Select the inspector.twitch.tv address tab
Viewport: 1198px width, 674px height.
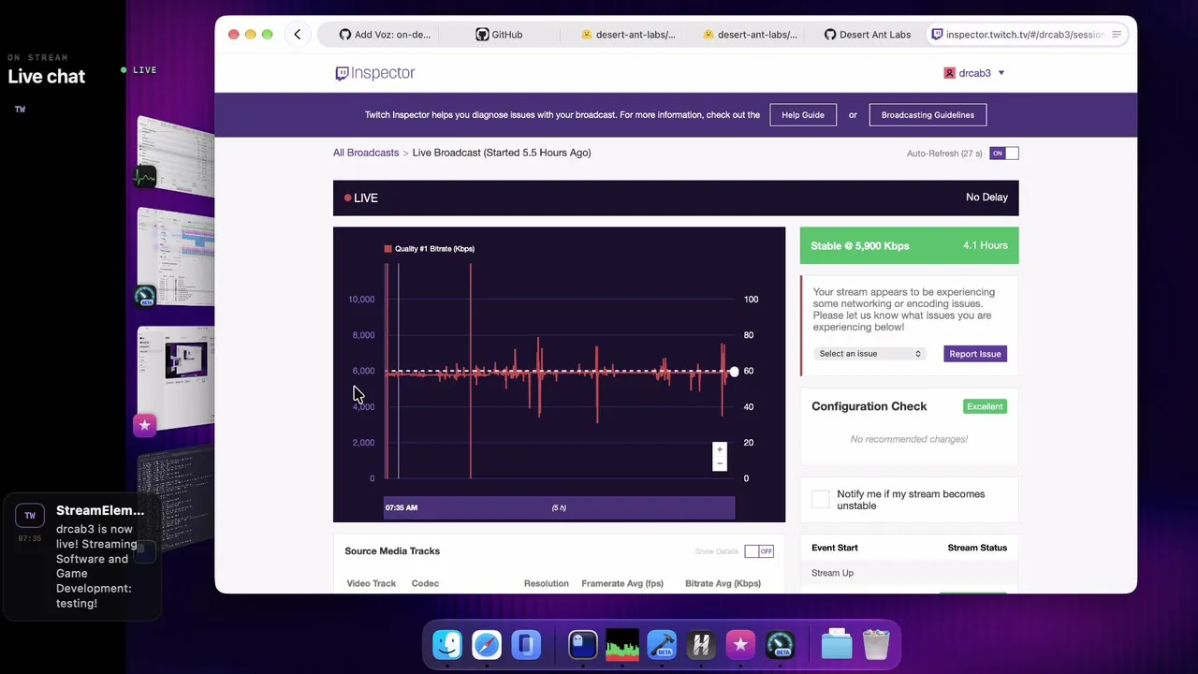coord(1026,35)
